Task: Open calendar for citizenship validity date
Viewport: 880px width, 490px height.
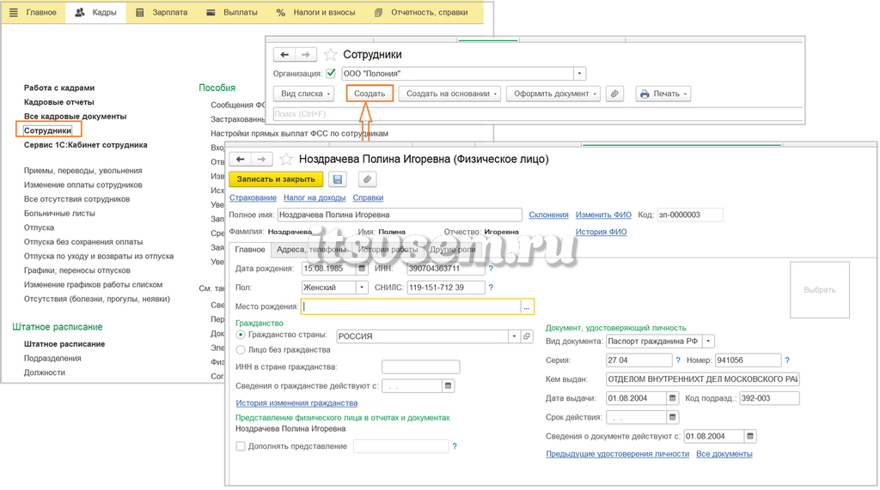Action: coord(448,385)
